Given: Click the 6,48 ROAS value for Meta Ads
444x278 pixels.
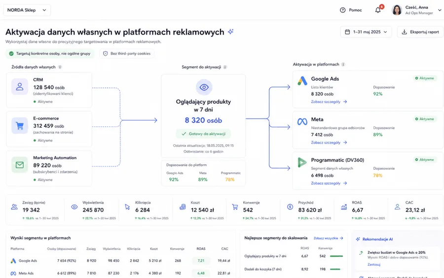Looking at the screenshot, I should (x=201, y=274).
